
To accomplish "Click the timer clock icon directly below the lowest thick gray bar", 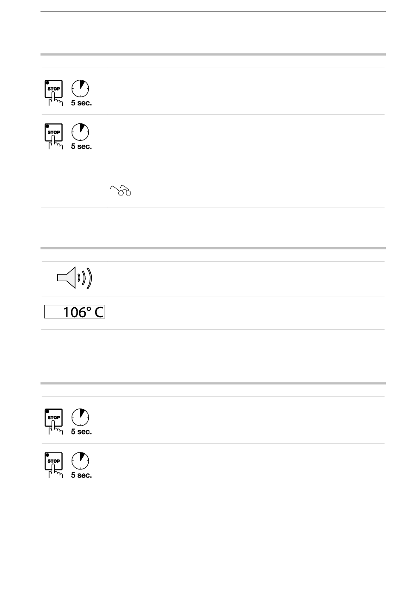I will (x=80, y=417).
